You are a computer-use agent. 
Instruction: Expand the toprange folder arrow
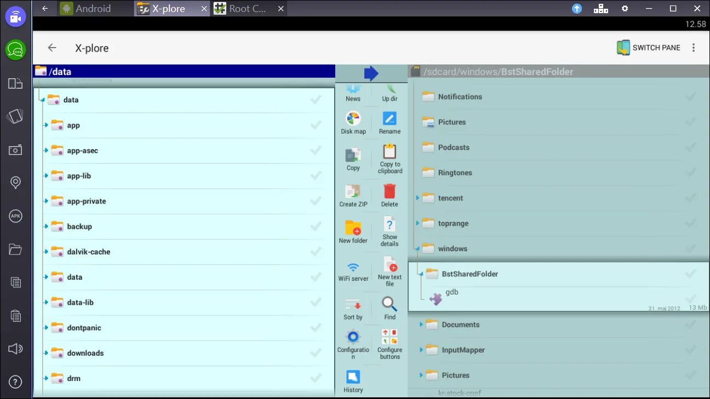(417, 223)
